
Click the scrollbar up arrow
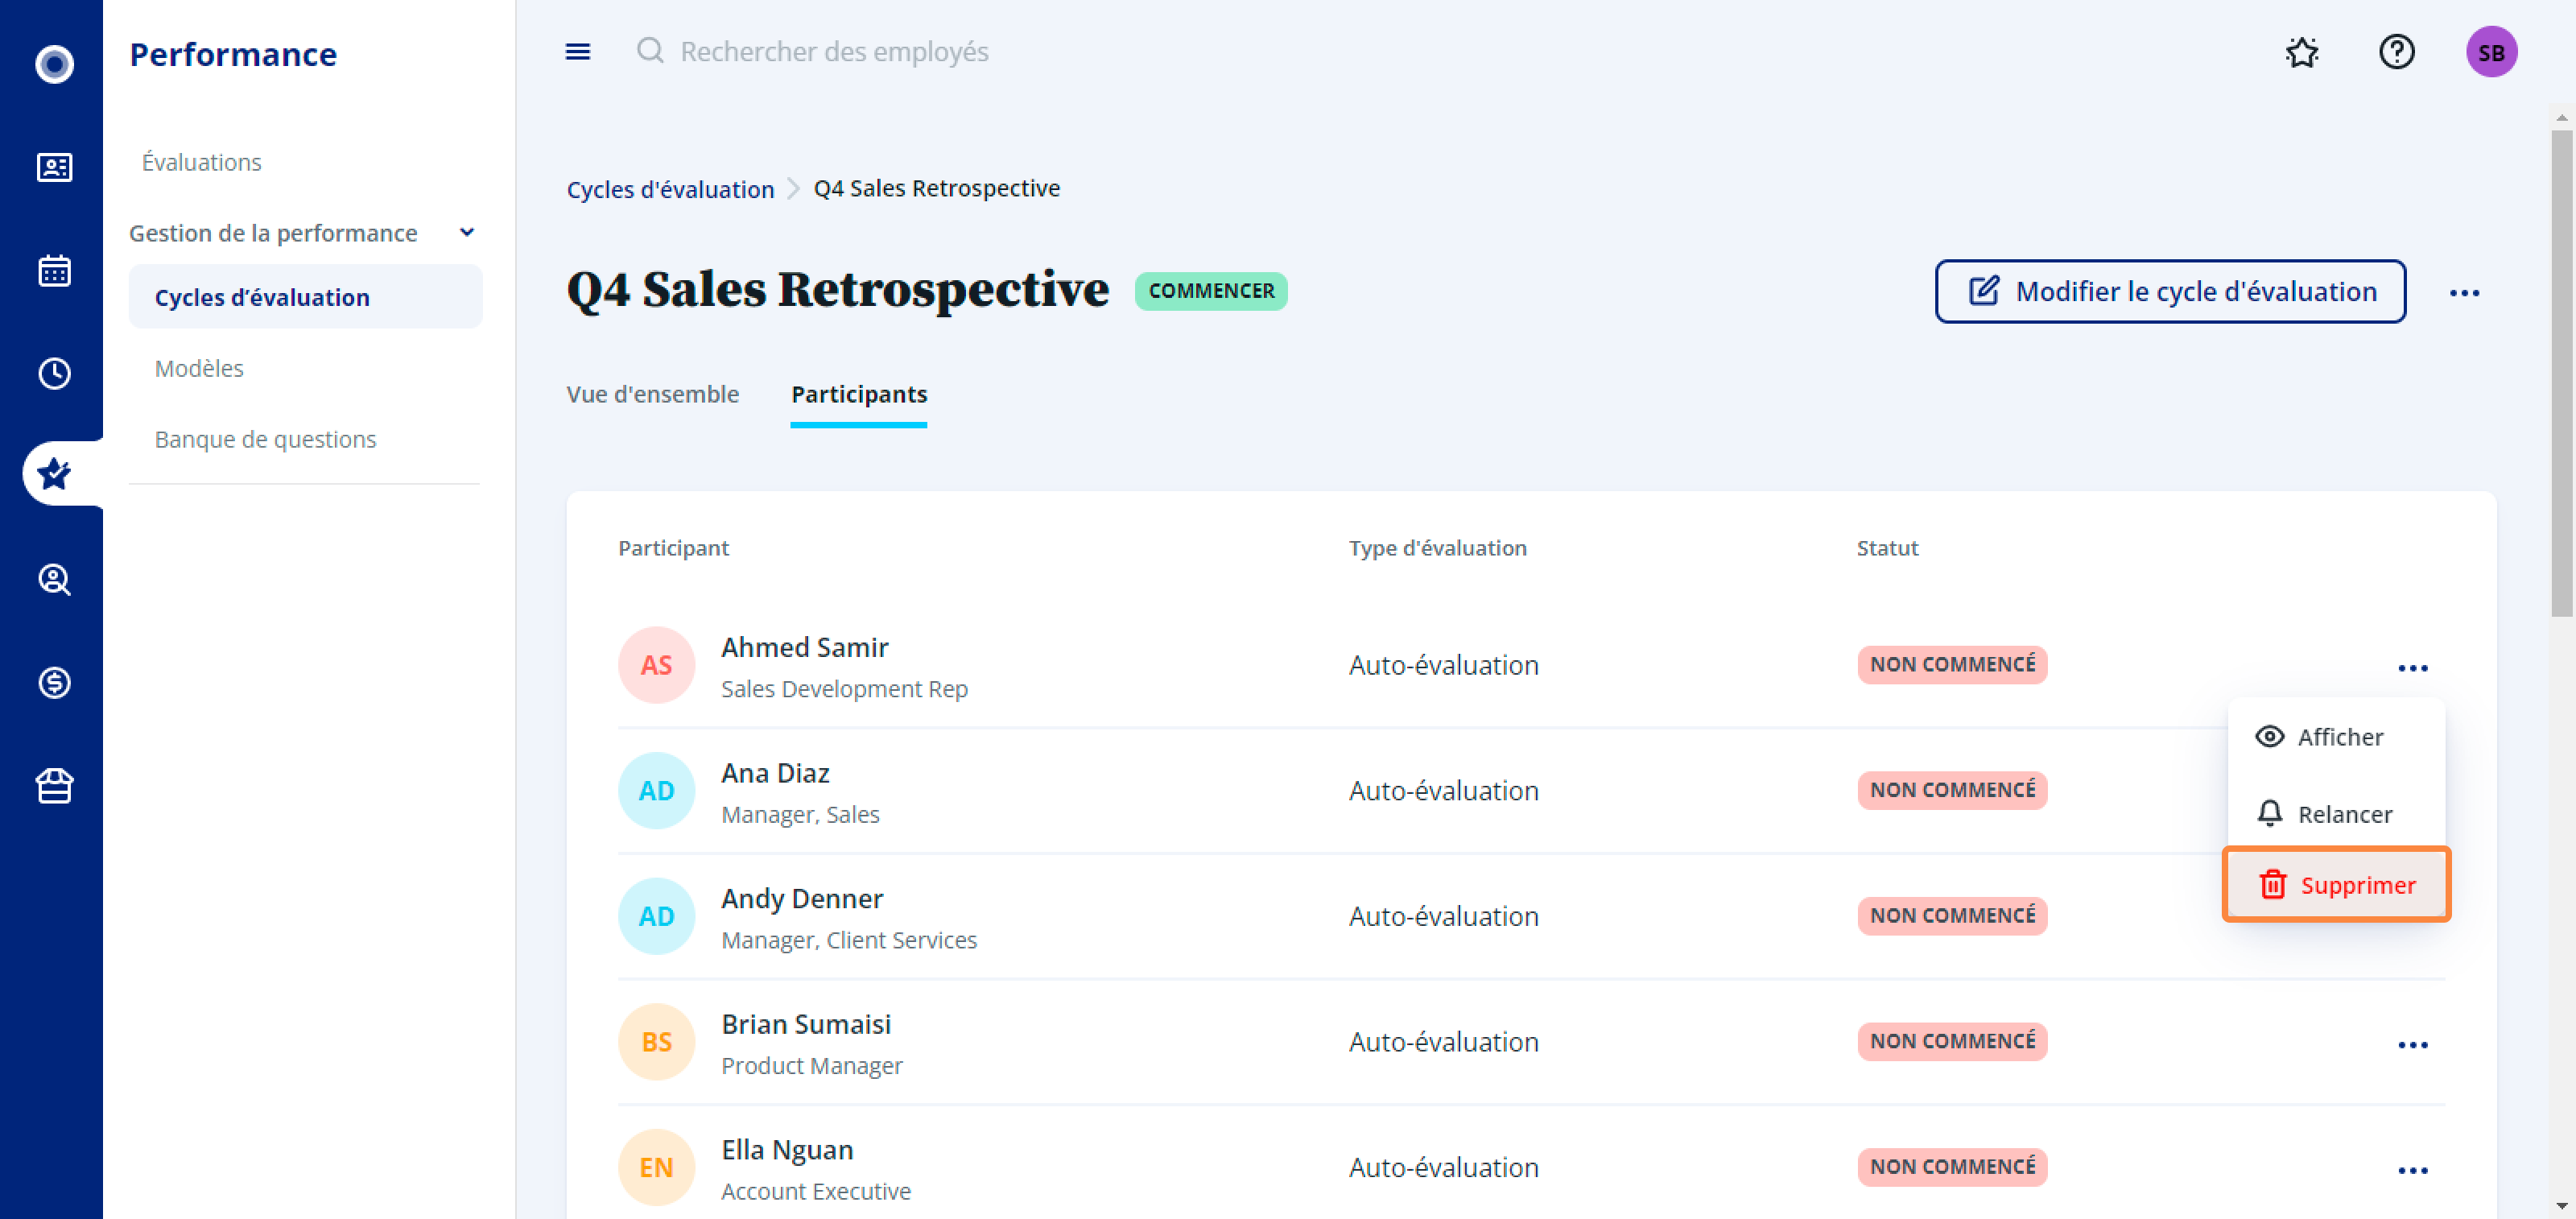[x=2561, y=117]
